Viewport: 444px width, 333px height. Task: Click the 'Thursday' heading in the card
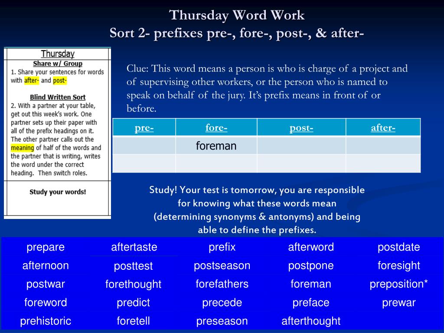pos(58,53)
